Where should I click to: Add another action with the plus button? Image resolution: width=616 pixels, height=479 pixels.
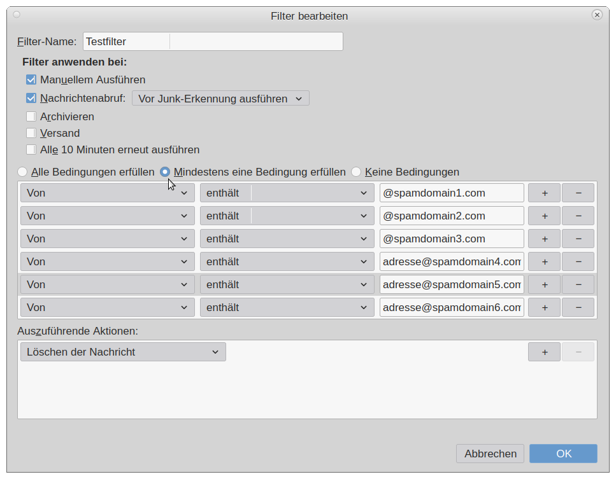coord(544,352)
